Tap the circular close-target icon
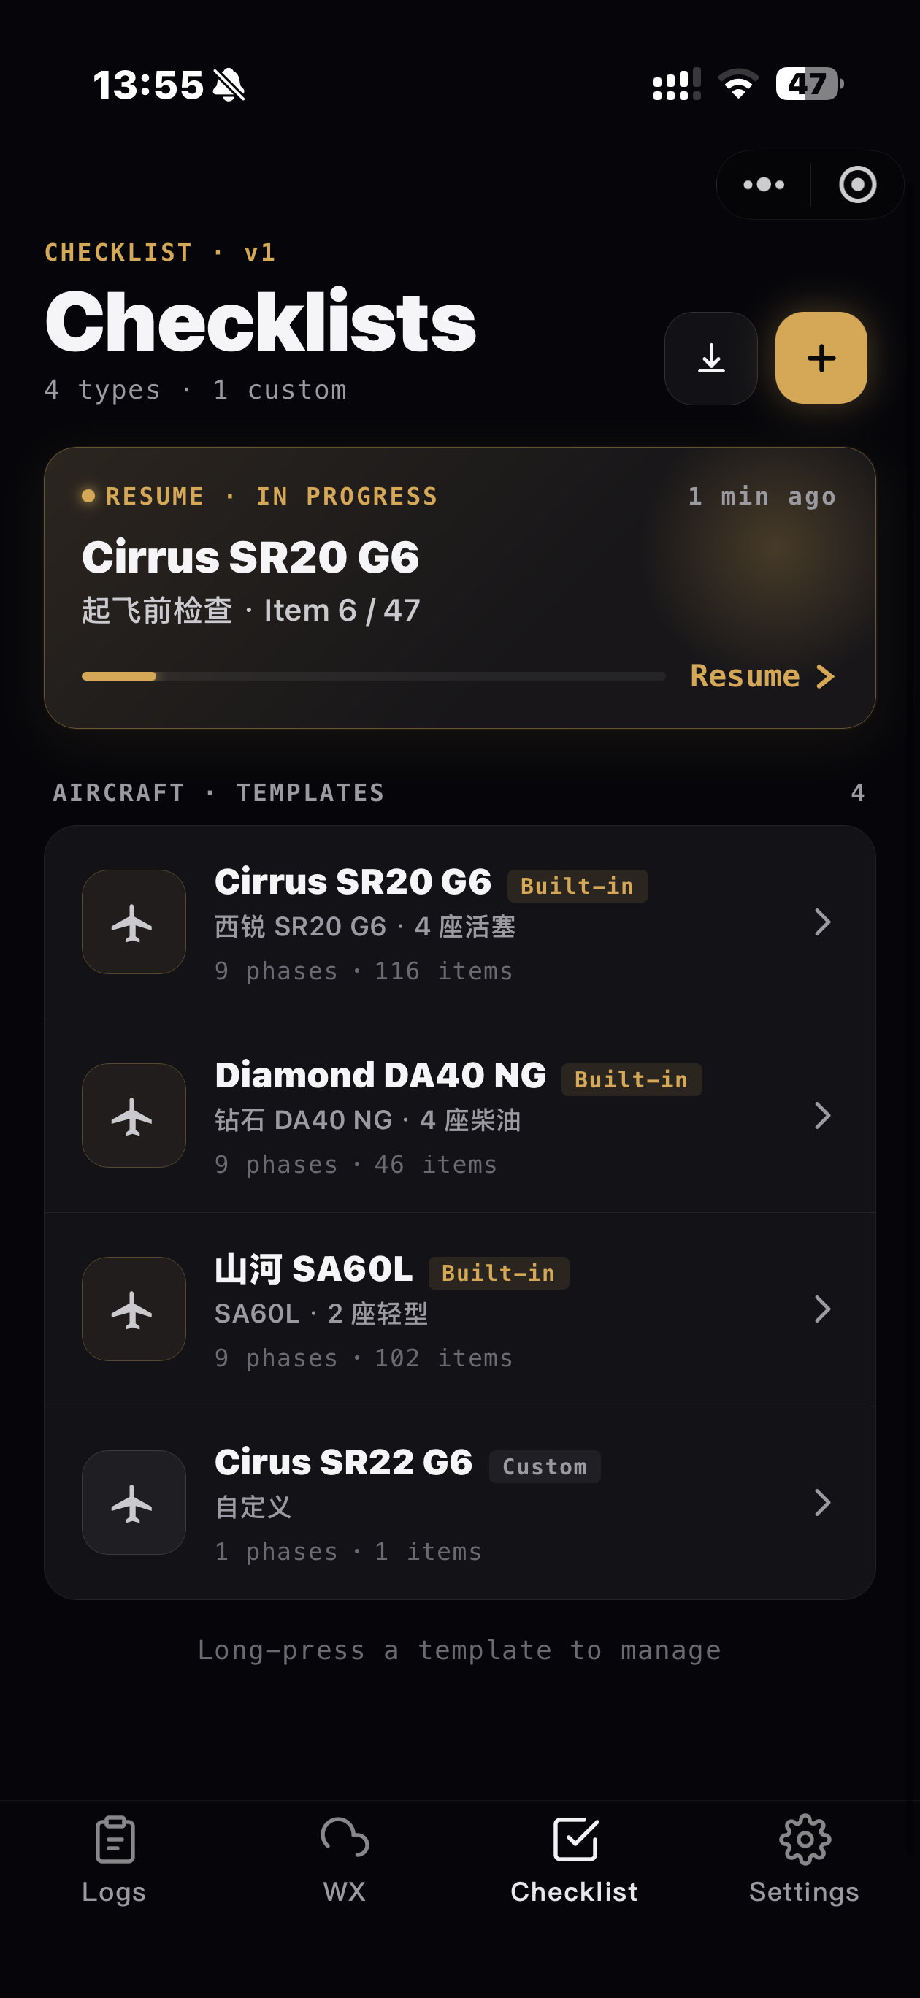 pos(857,185)
